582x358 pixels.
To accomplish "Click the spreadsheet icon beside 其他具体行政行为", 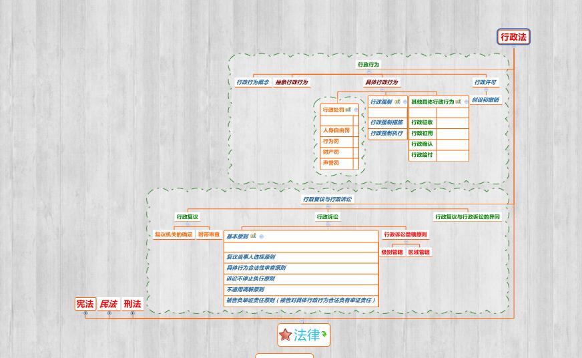I will pyautogui.click(x=459, y=102).
